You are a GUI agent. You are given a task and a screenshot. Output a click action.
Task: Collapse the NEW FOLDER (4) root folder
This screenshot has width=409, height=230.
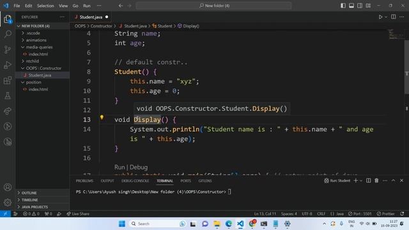pos(43,26)
